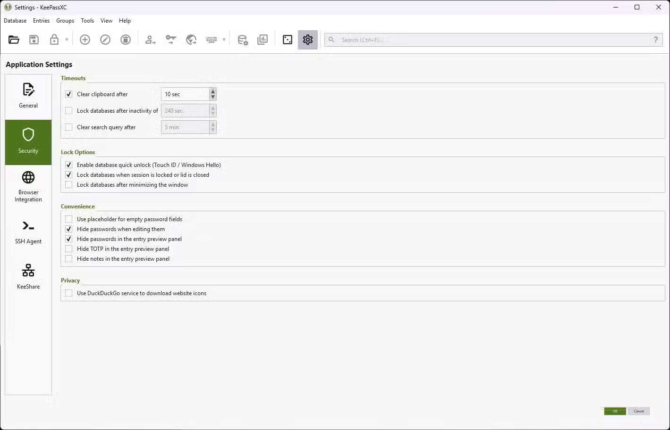Disable hiding passwords when editing them

coord(68,229)
